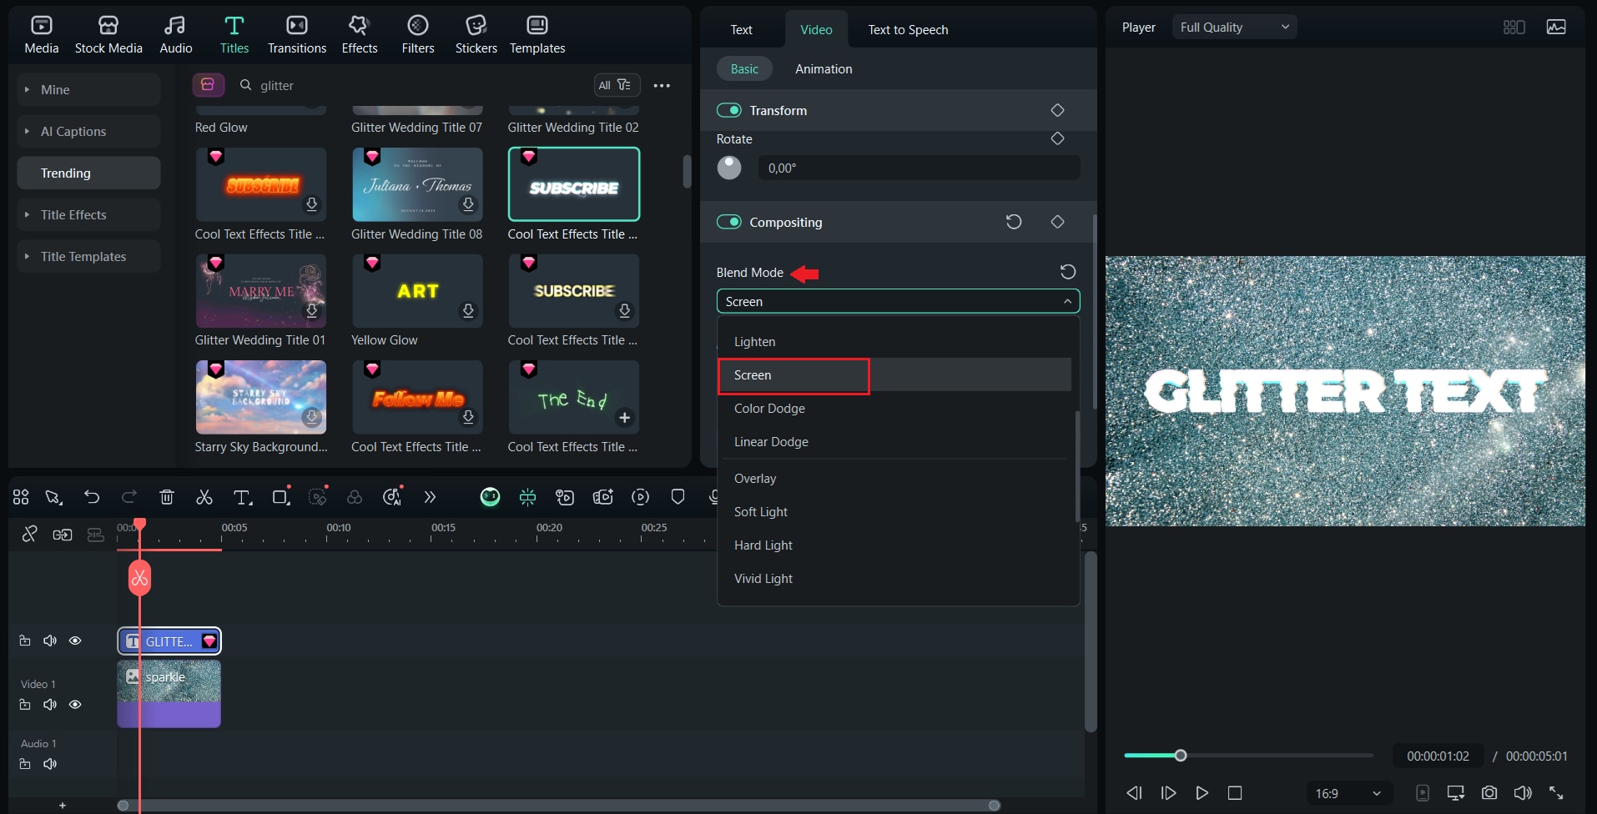Open the Media tab
This screenshot has height=814, width=1597.
[x=42, y=35]
